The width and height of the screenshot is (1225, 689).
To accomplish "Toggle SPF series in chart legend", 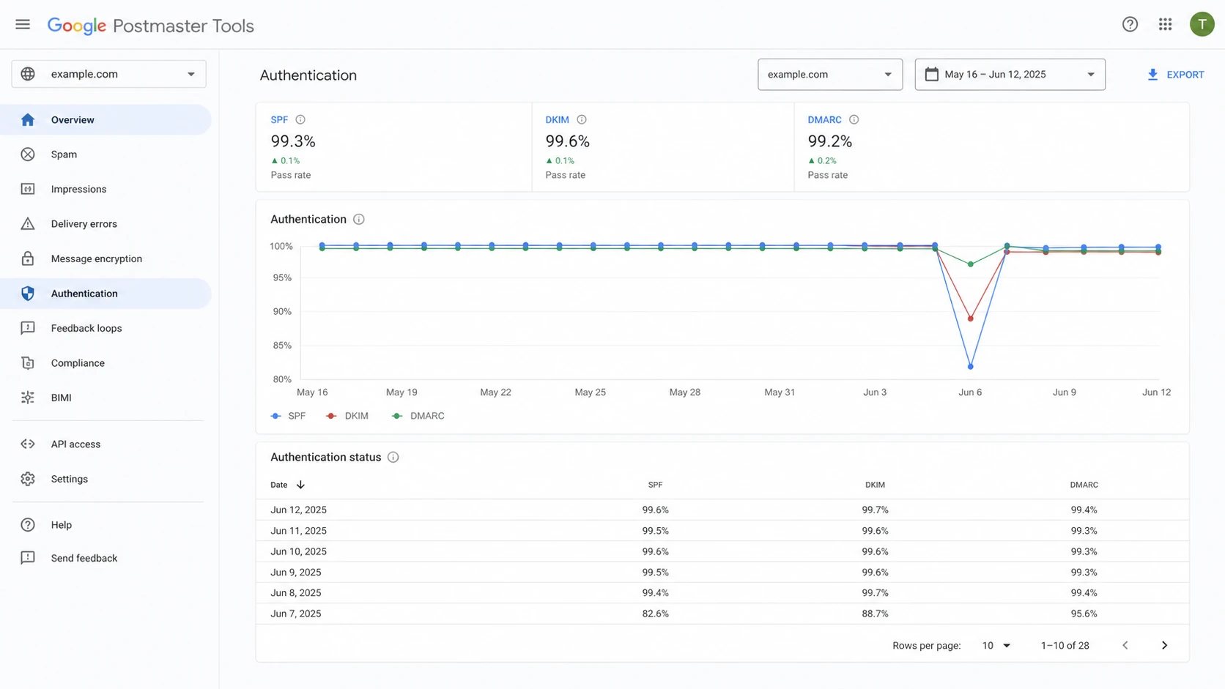I will click(288, 416).
